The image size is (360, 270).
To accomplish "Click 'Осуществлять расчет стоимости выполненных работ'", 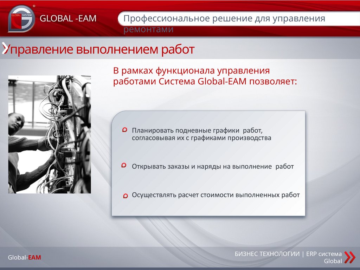I will 216,195.
